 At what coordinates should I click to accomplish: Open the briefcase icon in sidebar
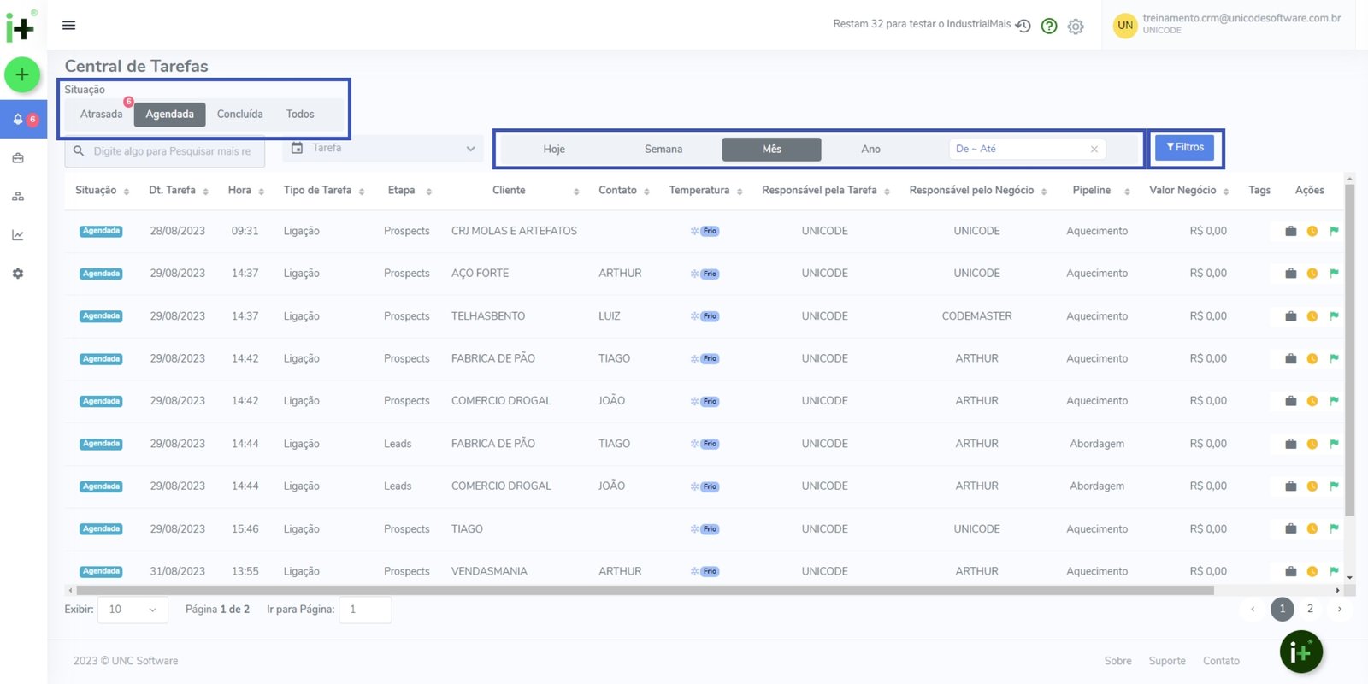coord(18,158)
